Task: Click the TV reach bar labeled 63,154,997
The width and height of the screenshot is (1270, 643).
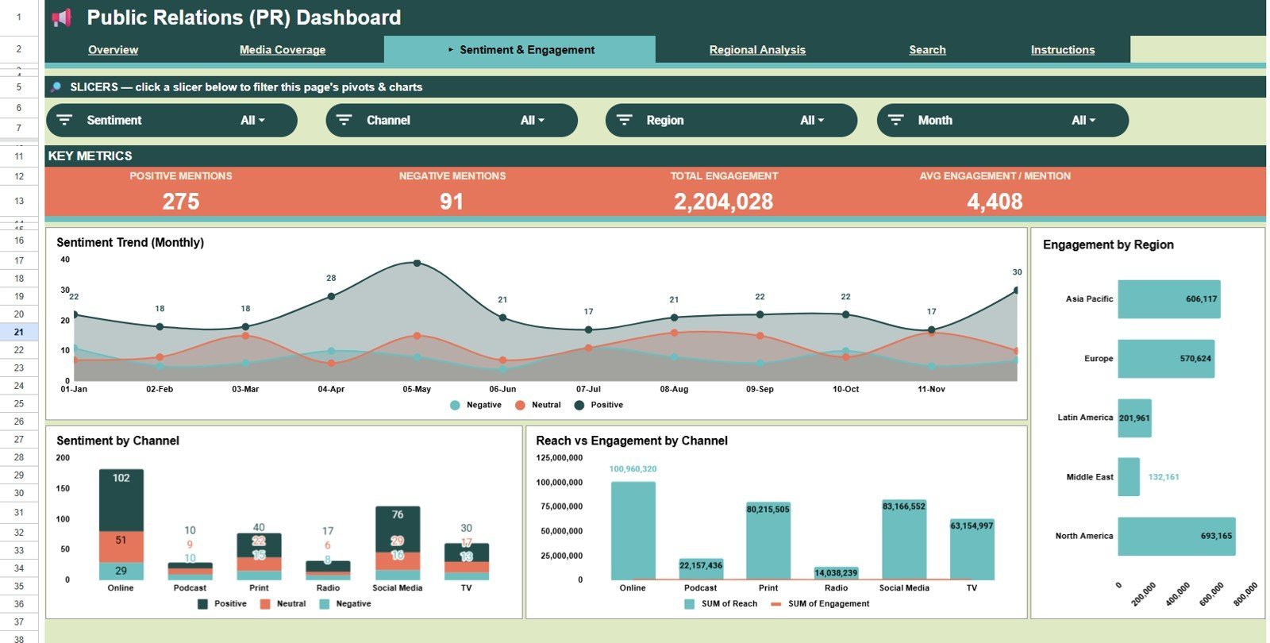Action: click(x=972, y=549)
